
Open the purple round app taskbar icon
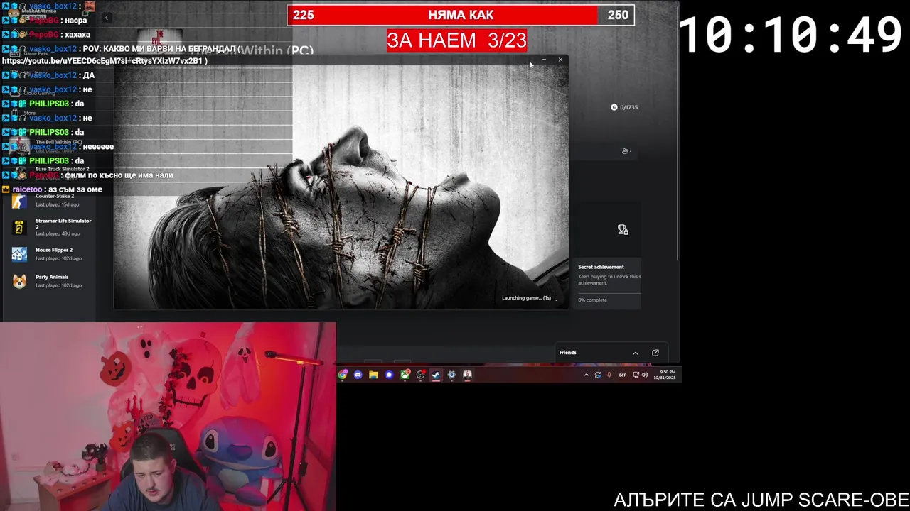pyautogui.click(x=389, y=375)
